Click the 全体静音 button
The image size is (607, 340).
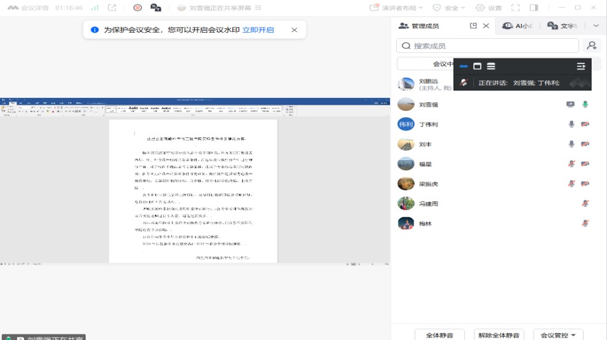[439, 335]
